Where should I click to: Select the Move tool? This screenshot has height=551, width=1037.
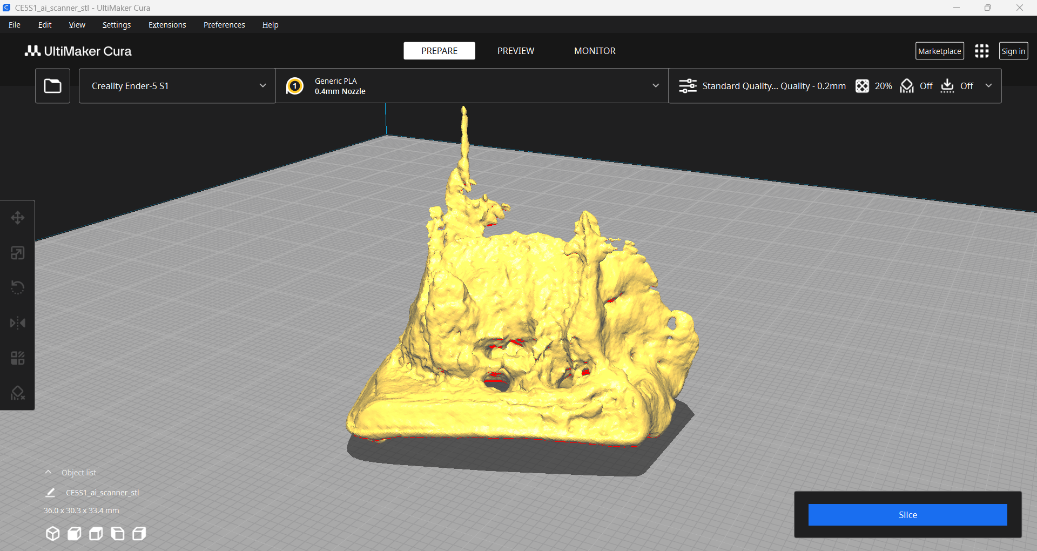click(18, 218)
